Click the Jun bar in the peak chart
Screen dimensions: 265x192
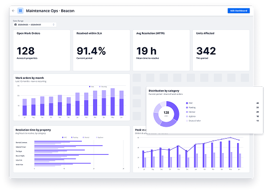(x=238, y=155)
